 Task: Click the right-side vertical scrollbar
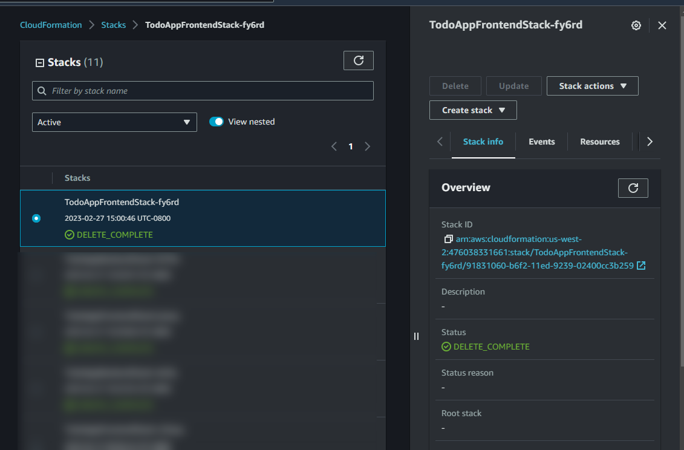click(682, 192)
